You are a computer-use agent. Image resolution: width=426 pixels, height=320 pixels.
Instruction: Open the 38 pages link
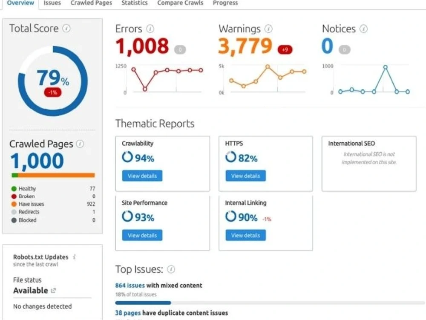128,313
